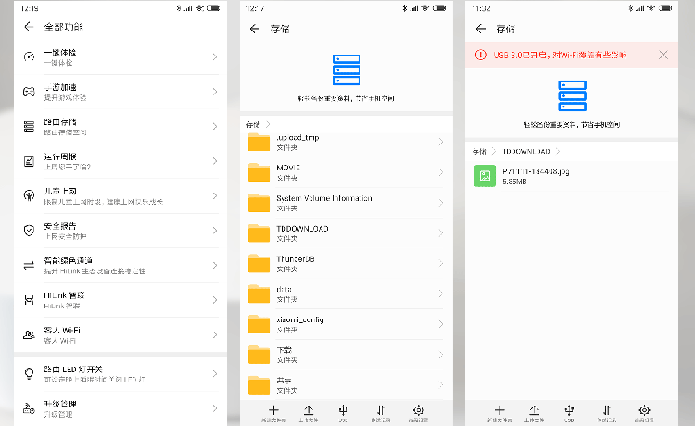
Task: Open the .upload_tmp folder
Action: (x=346, y=142)
